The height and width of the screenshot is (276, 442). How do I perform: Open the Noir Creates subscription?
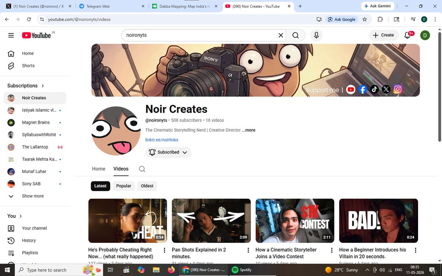[x=35, y=98]
